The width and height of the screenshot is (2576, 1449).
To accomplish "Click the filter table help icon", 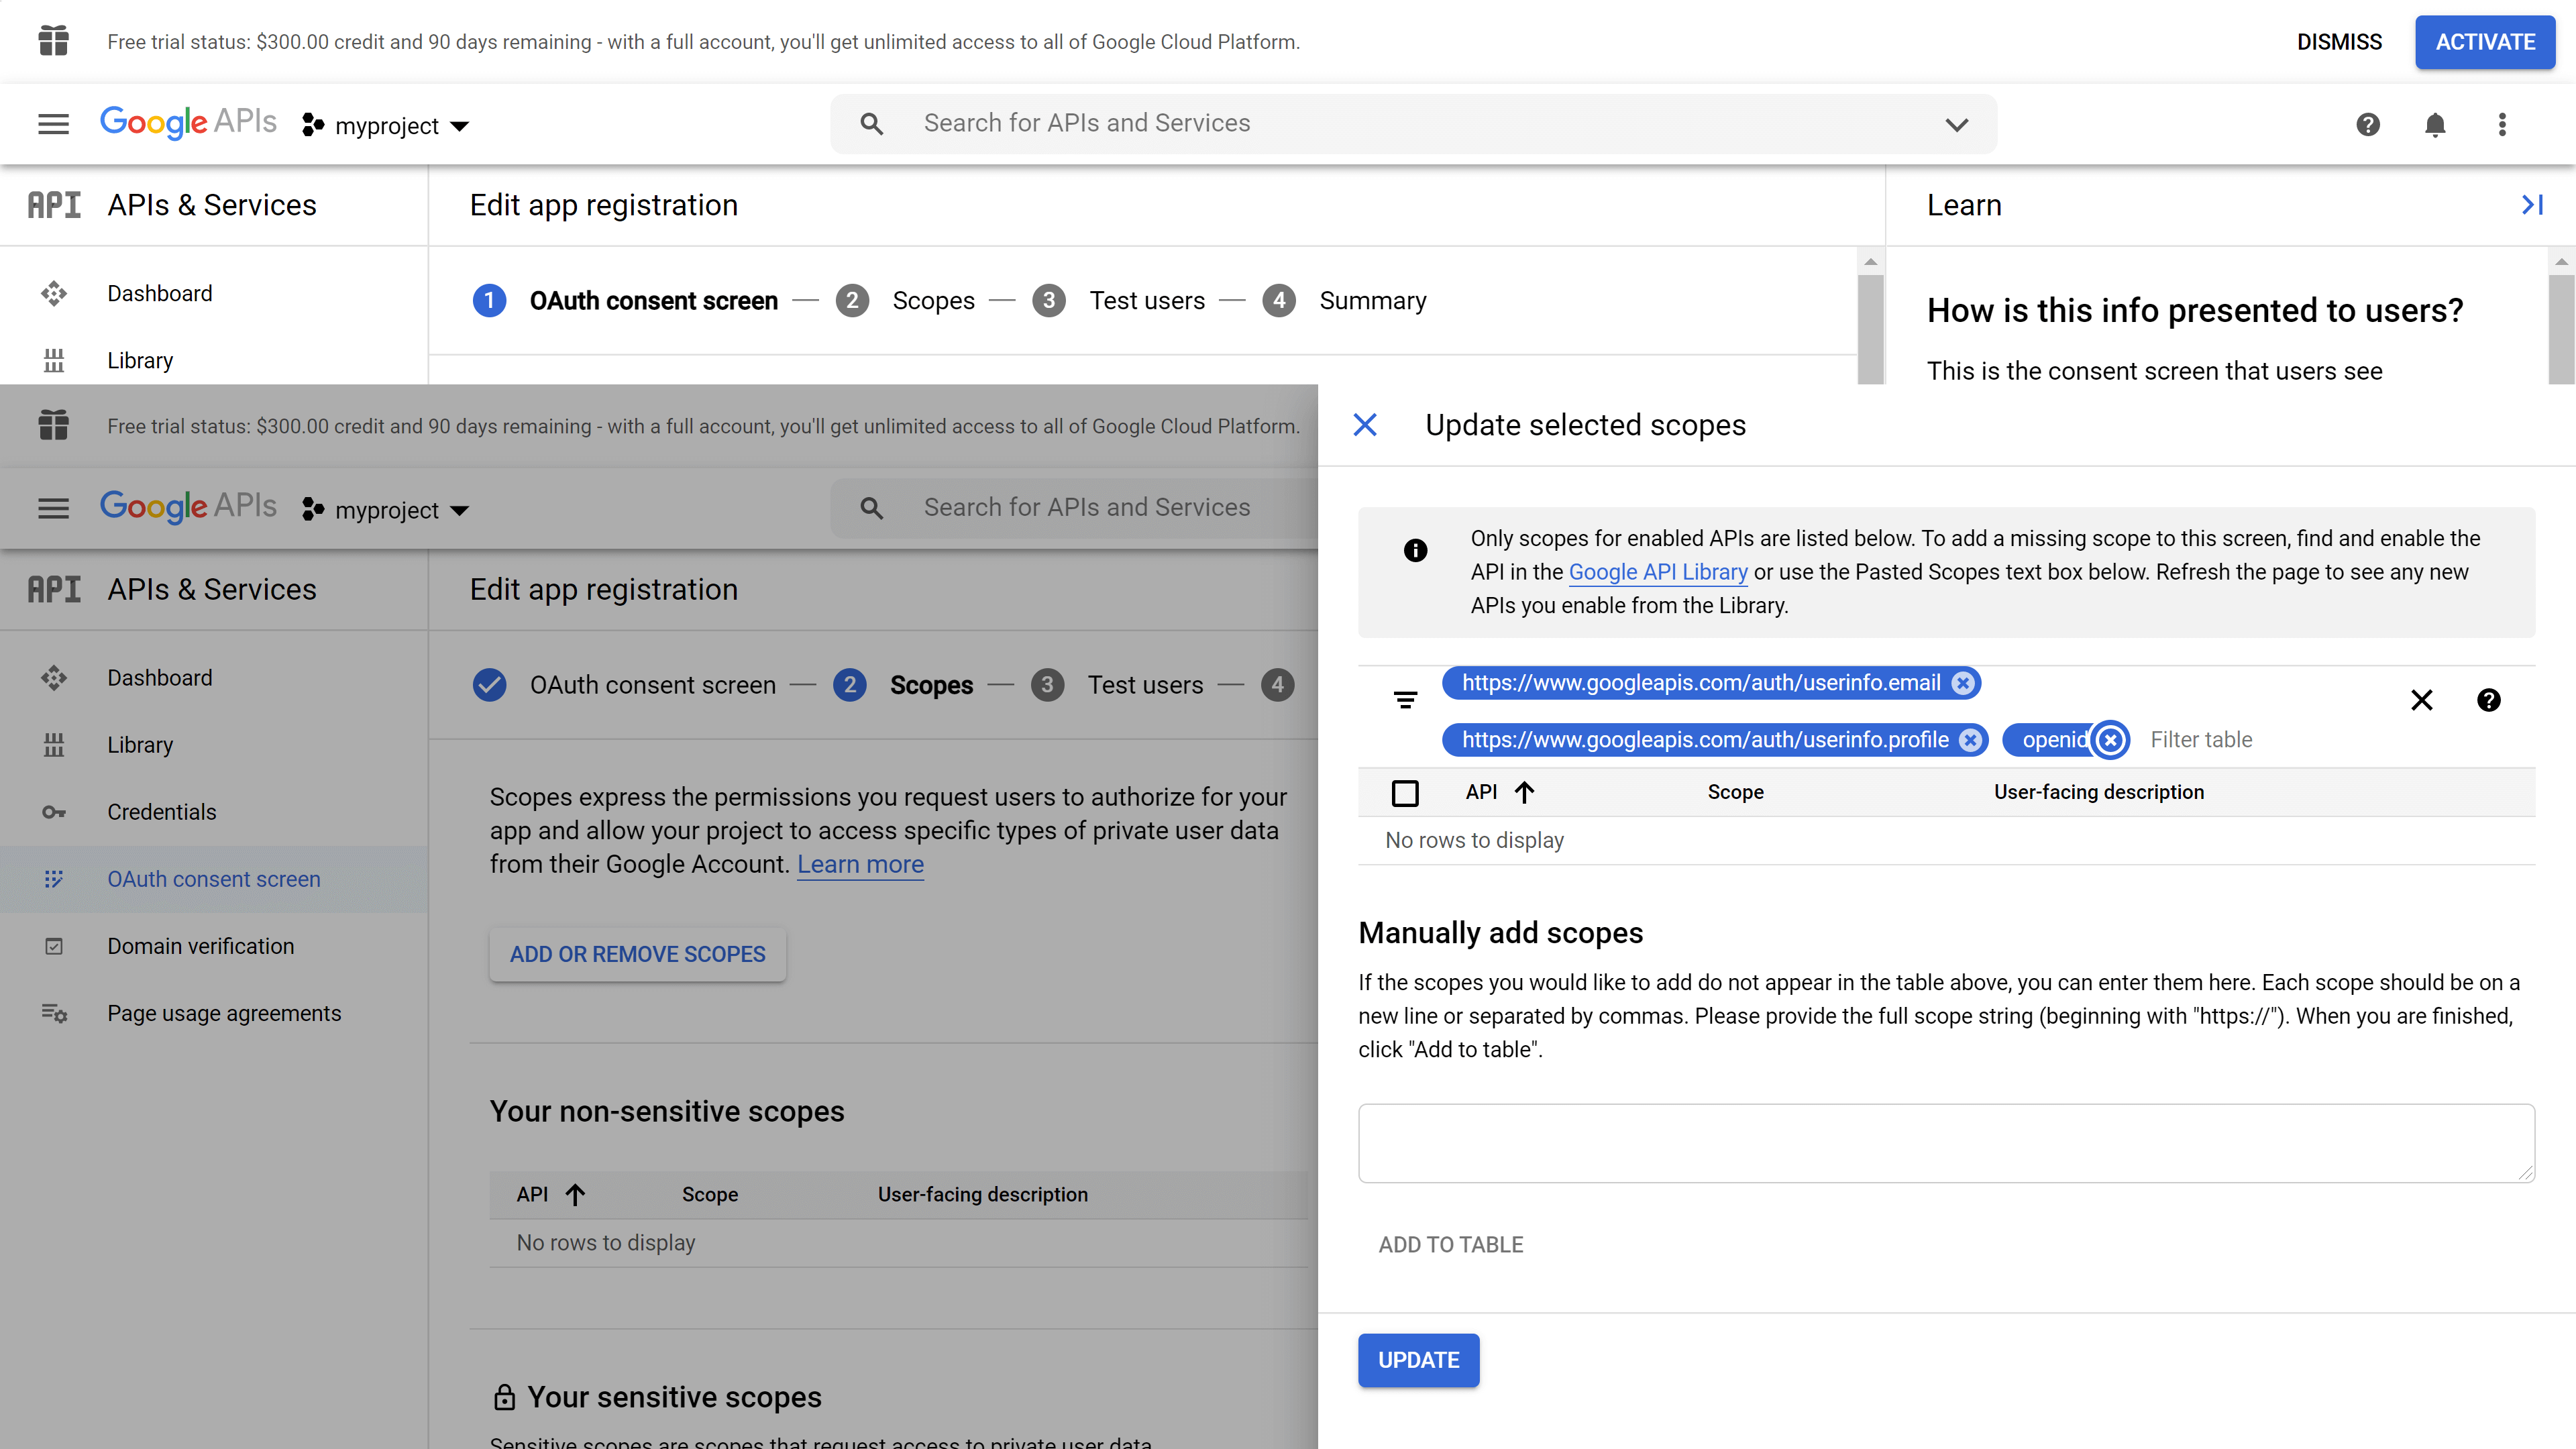I will coord(2488,700).
